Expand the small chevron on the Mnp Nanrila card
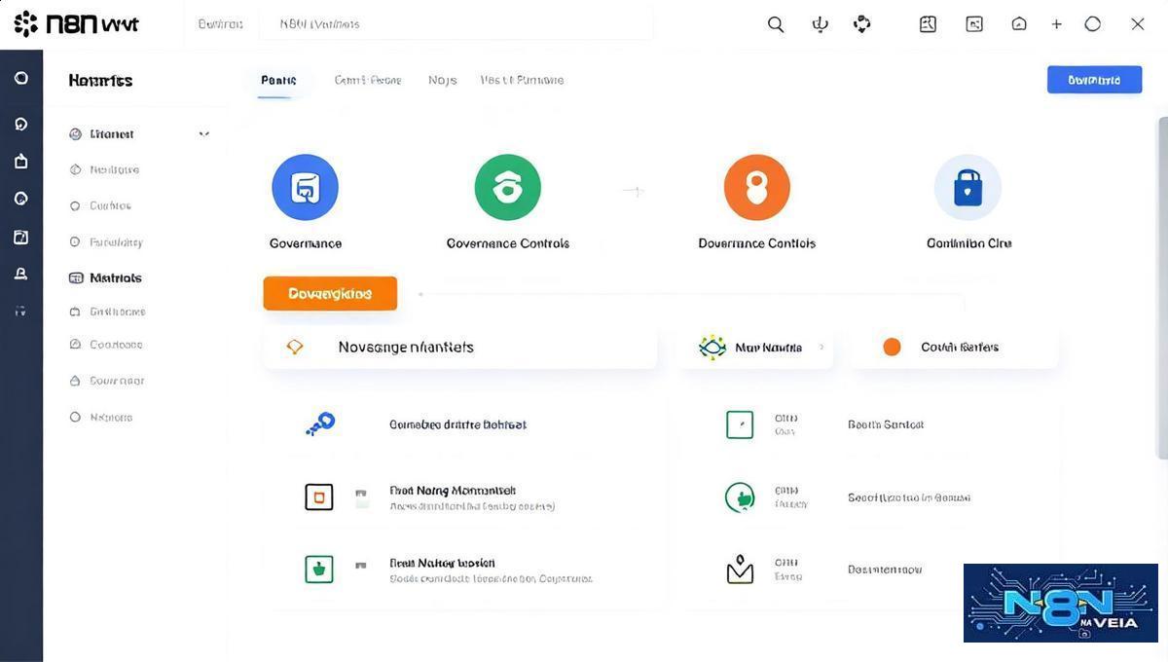Screen dimensions: 1168x662 [x=821, y=347]
